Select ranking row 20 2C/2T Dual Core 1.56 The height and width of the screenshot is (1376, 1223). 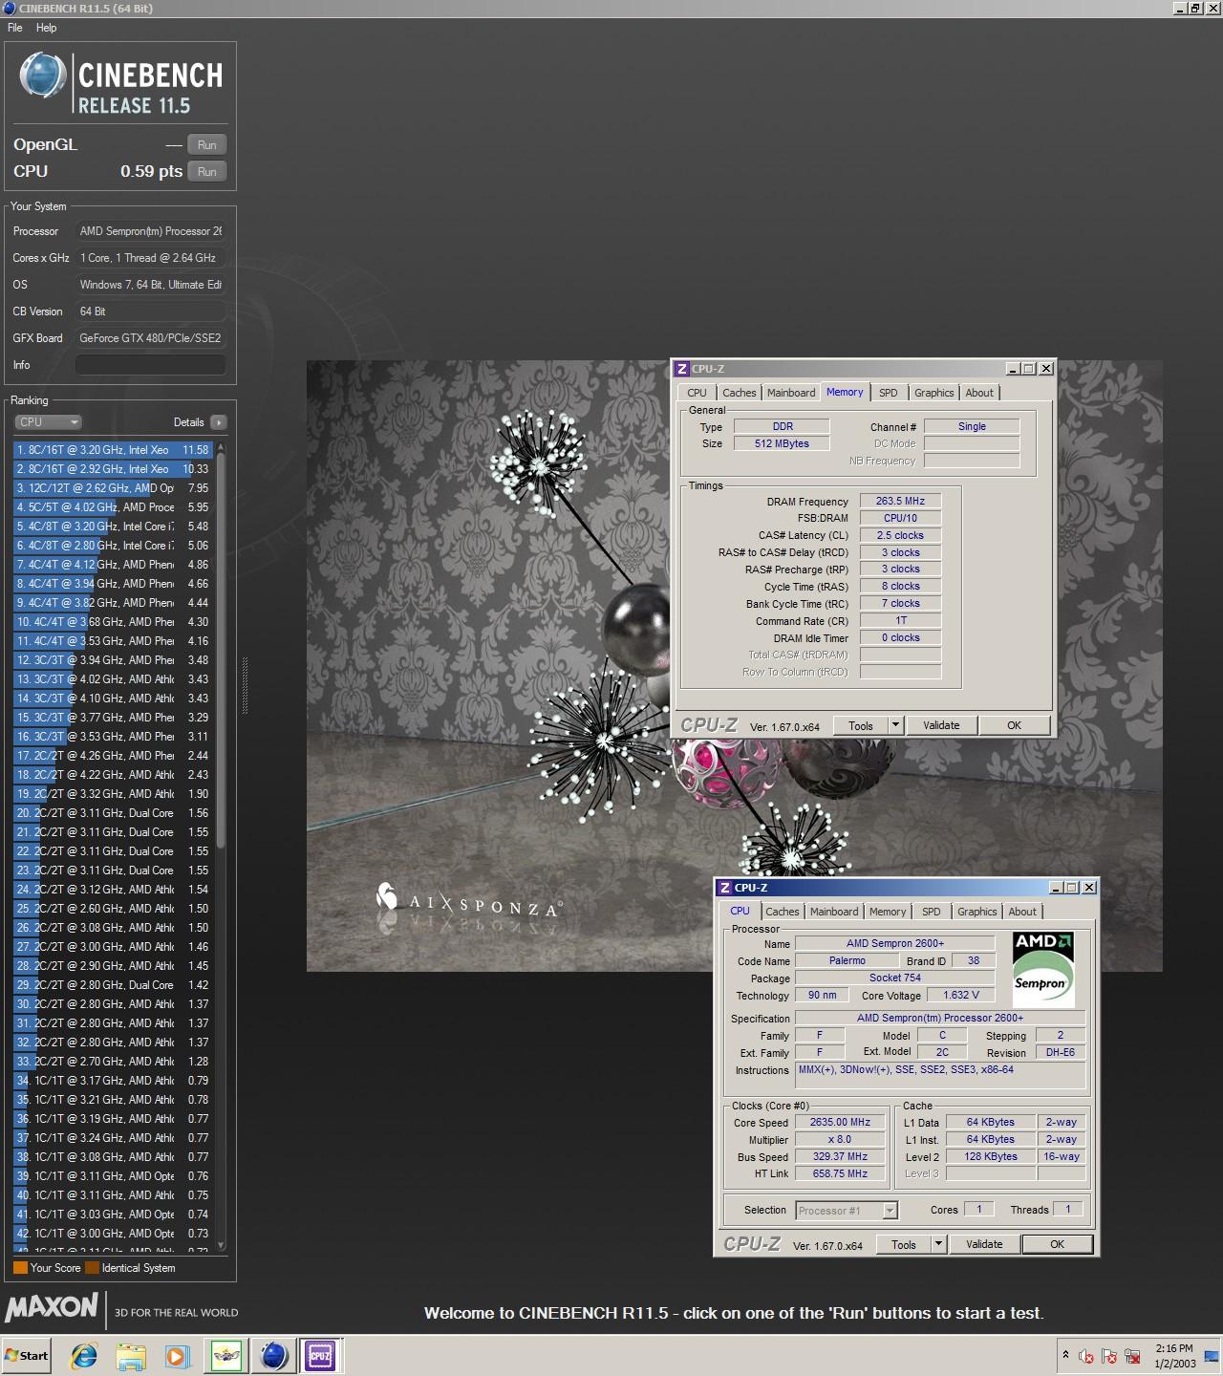pos(113,812)
